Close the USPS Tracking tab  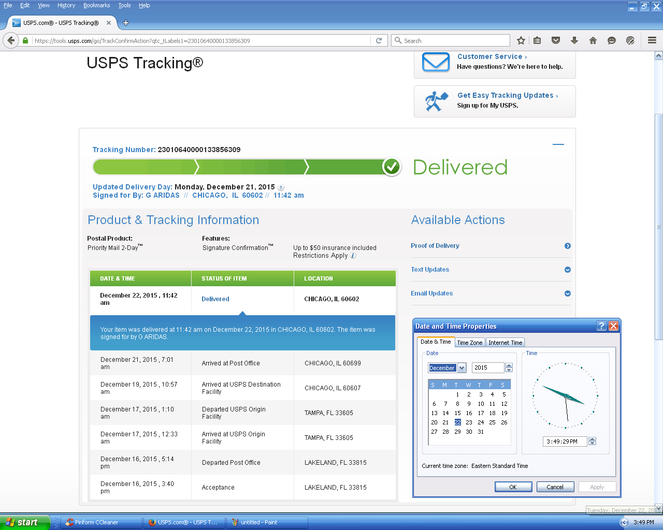coord(109,23)
